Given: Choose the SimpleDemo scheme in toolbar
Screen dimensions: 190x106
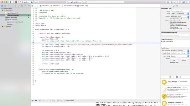Looking at the screenshot, I should pos(25,2).
